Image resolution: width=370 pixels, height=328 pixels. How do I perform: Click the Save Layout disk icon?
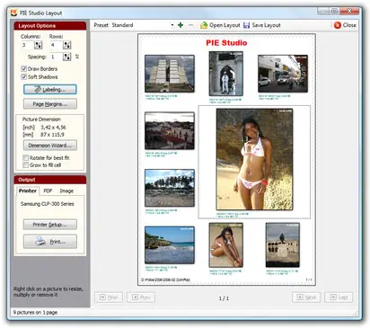(x=246, y=25)
